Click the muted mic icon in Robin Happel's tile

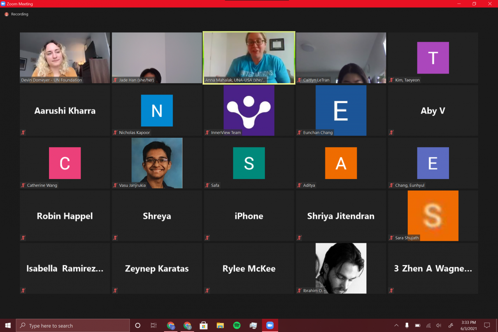(x=23, y=238)
